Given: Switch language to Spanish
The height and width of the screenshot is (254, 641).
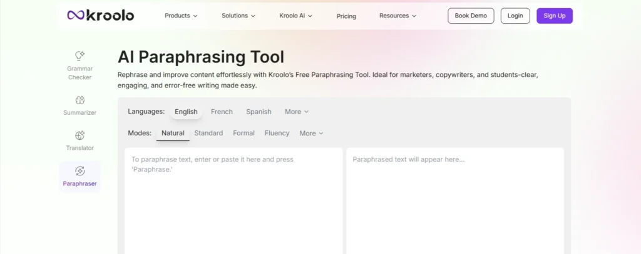Looking at the screenshot, I should [259, 112].
